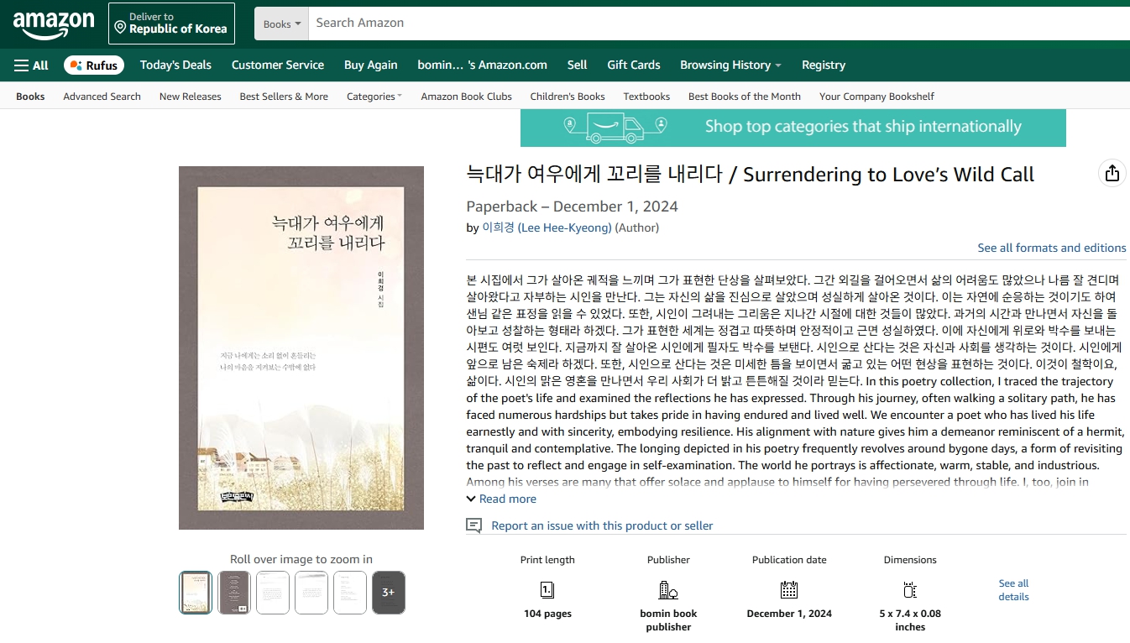Click See all formats and editions

(1052, 248)
